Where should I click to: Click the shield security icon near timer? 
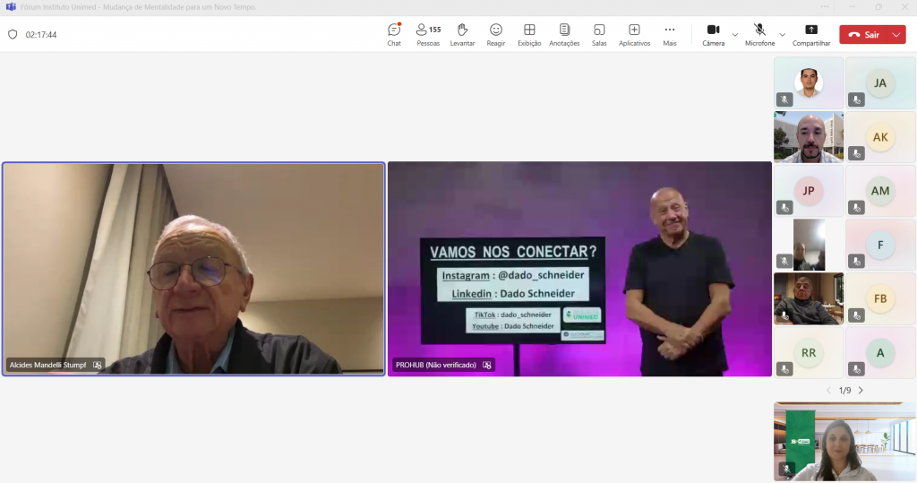[x=13, y=35]
